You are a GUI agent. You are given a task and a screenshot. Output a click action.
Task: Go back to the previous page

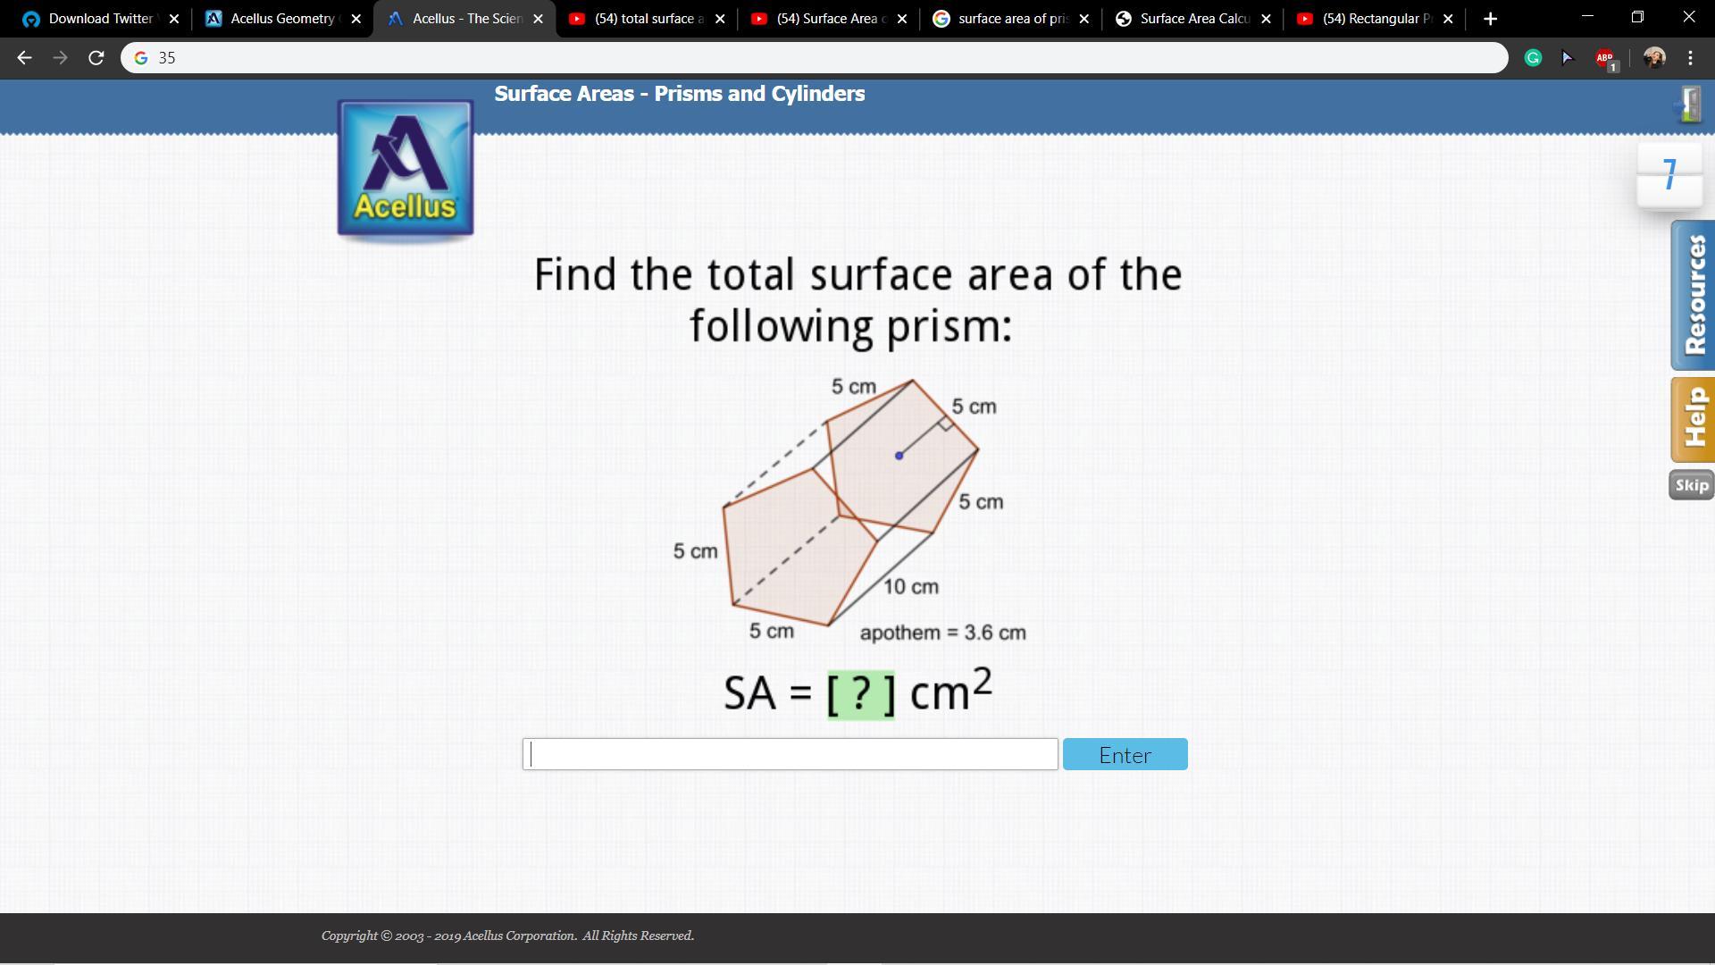(x=24, y=58)
